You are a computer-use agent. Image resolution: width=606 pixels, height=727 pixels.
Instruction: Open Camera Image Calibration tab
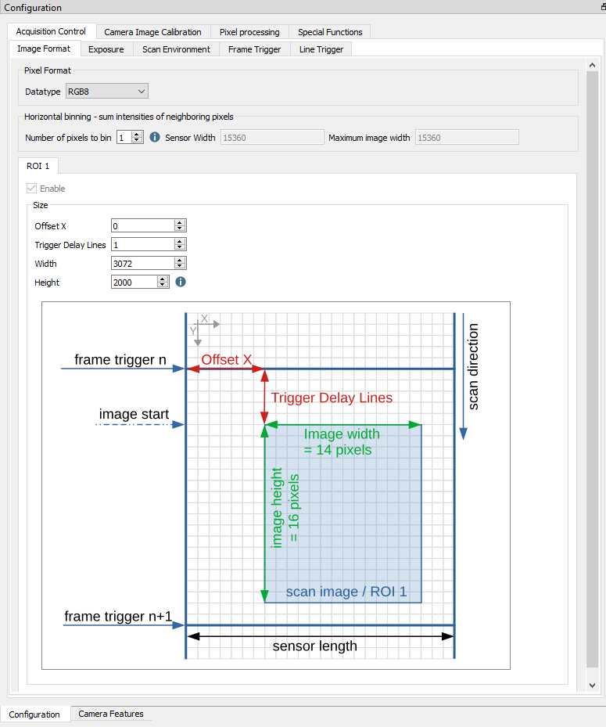click(x=153, y=32)
